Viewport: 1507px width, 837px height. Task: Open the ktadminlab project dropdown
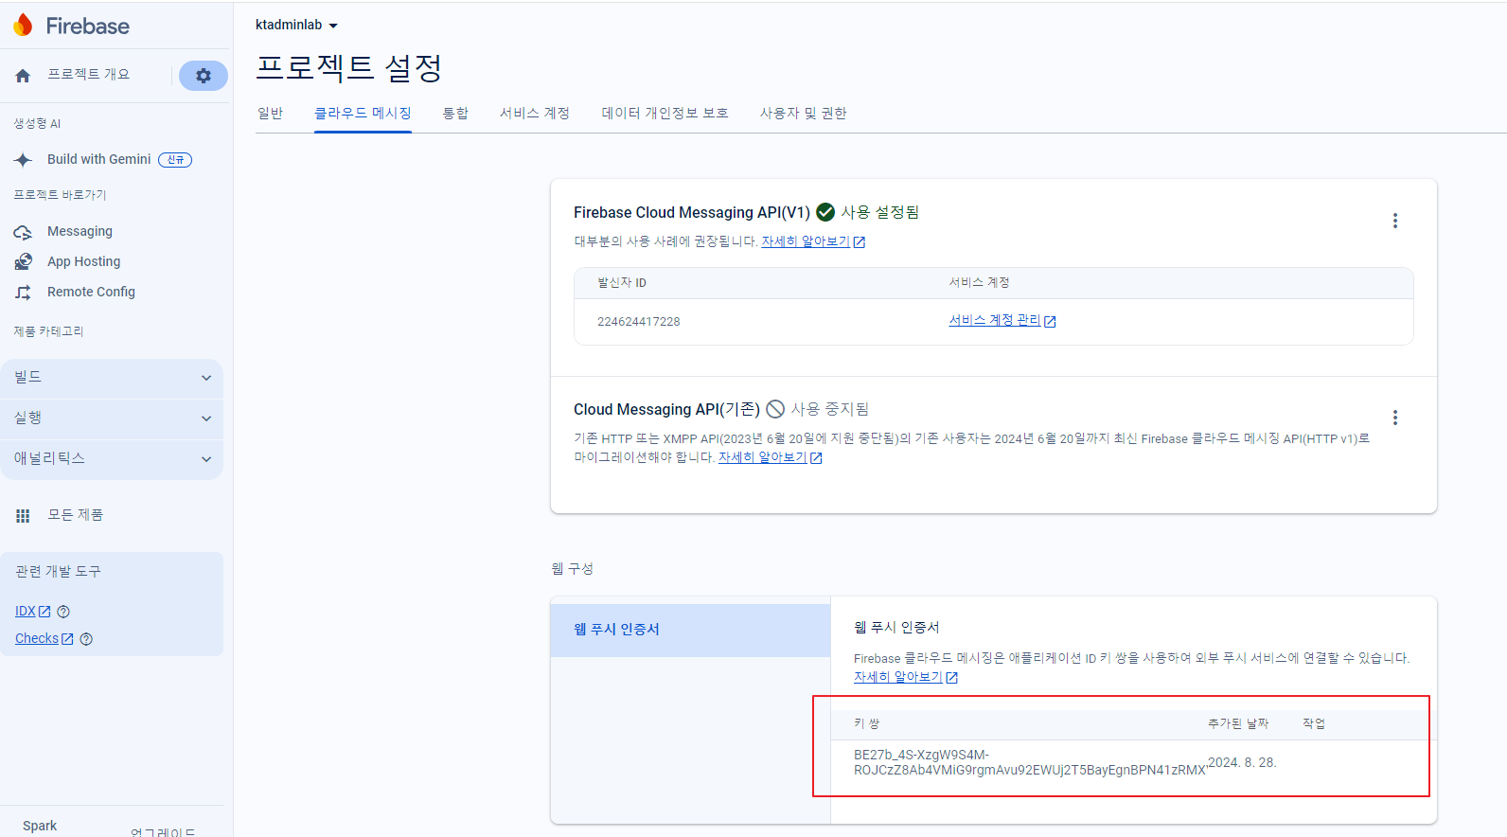296,25
